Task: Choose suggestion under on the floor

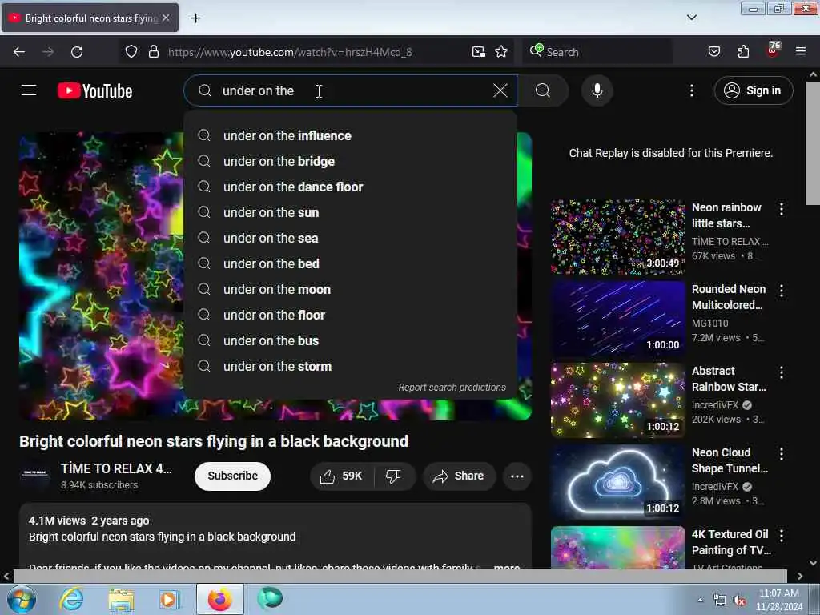Action: (351, 315)
